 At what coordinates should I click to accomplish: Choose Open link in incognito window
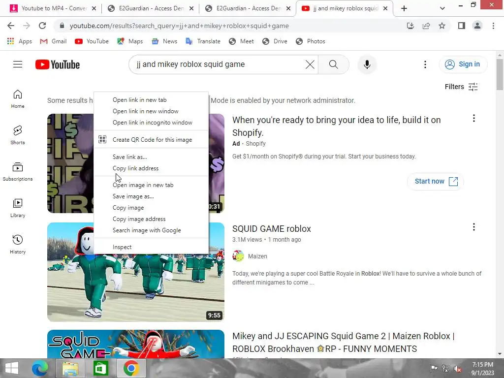(x=152, y=123)
